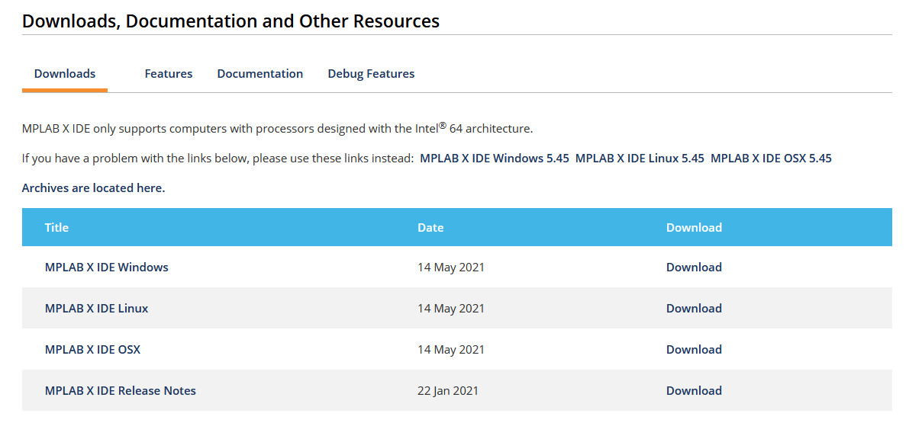Image resolution: width=909 pixels, height=423 pixels.
Task: Click MPLAB X IDE Linux 5.45 link
Action: click(x=640, y=159)
